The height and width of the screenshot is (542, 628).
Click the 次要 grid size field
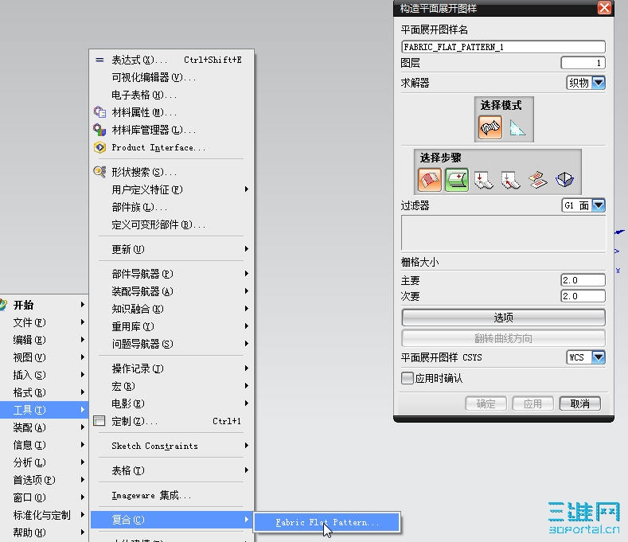[583, 296]
